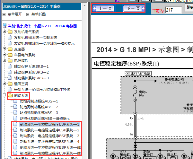Image resolution: width=193 pixels, height=159 pixels.
Task: Click page icon of ESP系统—3 entry
Action: click(15, 136)
